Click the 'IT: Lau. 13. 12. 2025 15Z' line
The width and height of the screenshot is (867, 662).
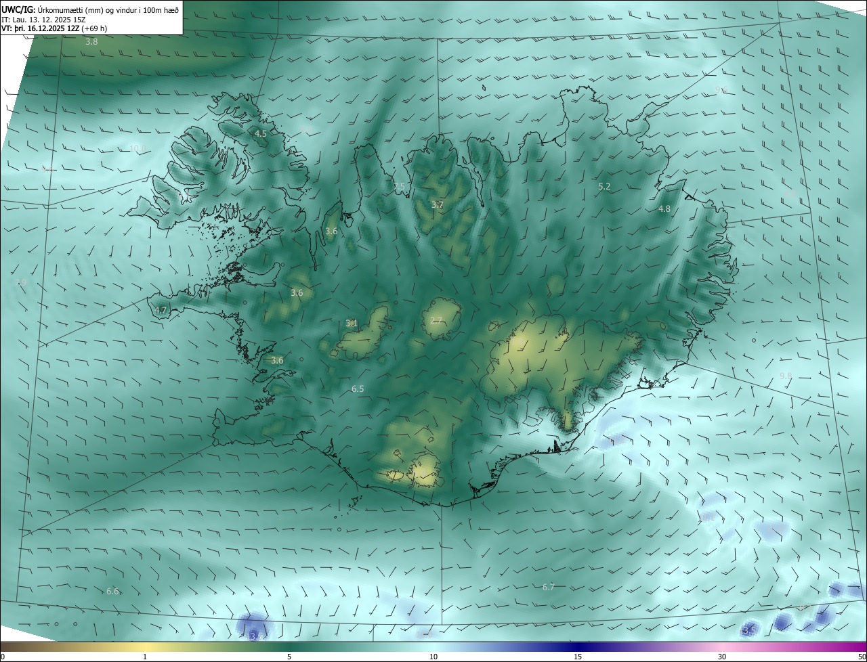[43, 20]
